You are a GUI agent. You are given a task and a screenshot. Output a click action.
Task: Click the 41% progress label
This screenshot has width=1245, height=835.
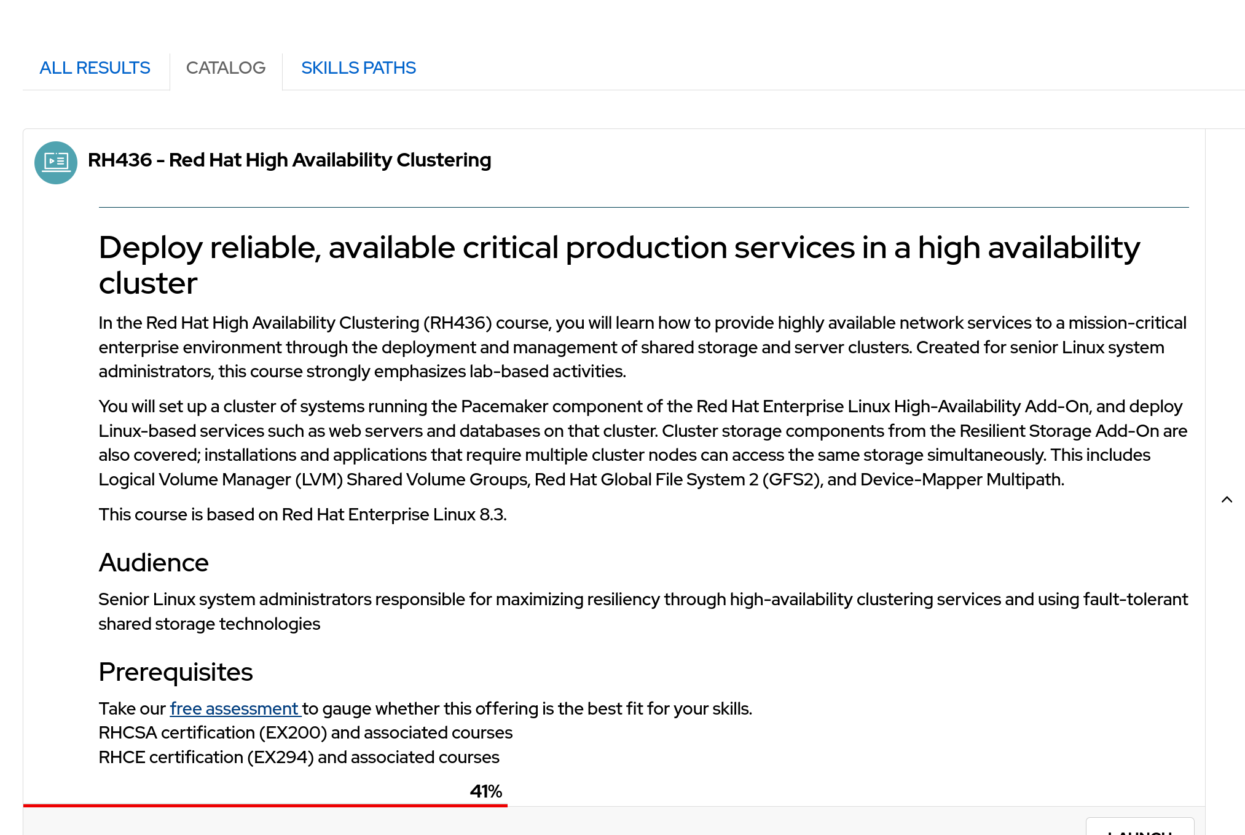(485, 791)
